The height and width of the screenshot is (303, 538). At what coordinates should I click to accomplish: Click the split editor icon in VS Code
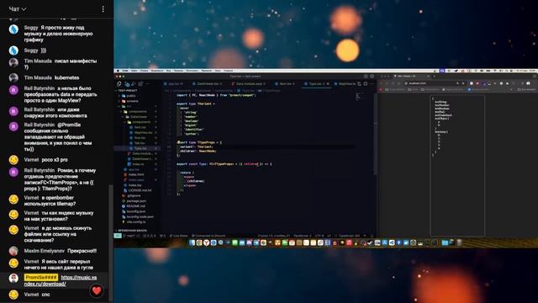(366, 84)
